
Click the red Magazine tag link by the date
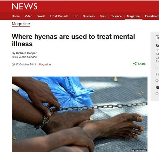pos(45,64)
